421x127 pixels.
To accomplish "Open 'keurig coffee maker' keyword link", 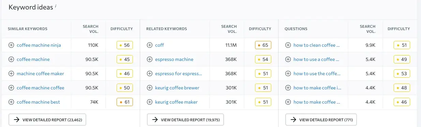I will click(176, 102).
